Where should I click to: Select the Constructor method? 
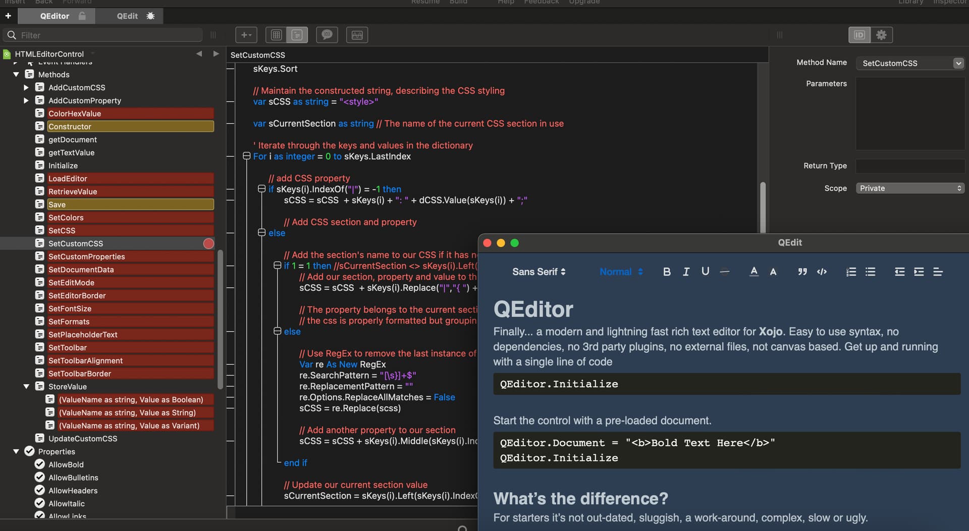(x=130, y=127)
